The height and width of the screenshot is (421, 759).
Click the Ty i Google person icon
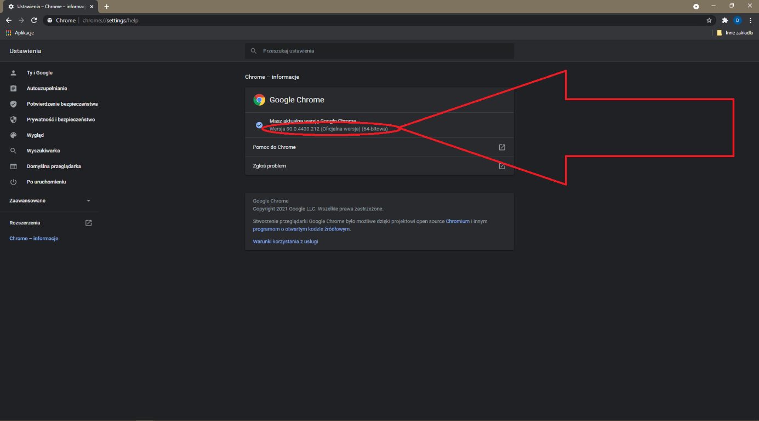[14, 73]
